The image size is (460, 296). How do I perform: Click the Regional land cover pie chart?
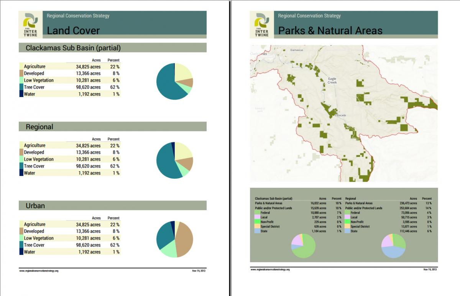pyautogui.click(x=174, y=160)
